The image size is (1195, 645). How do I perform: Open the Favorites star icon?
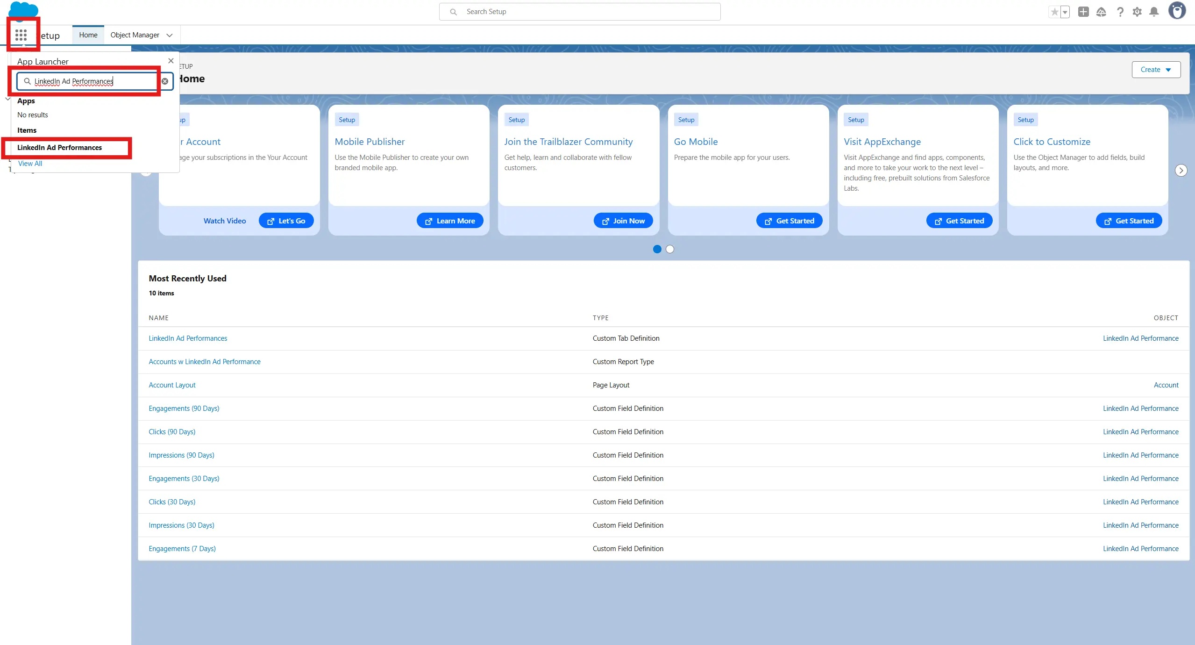pyautogui.click(x=1054, y=12)
